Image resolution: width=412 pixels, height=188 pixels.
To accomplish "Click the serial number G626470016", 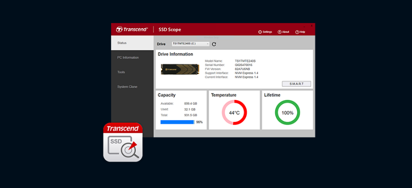I will click(x=245, y=65).
